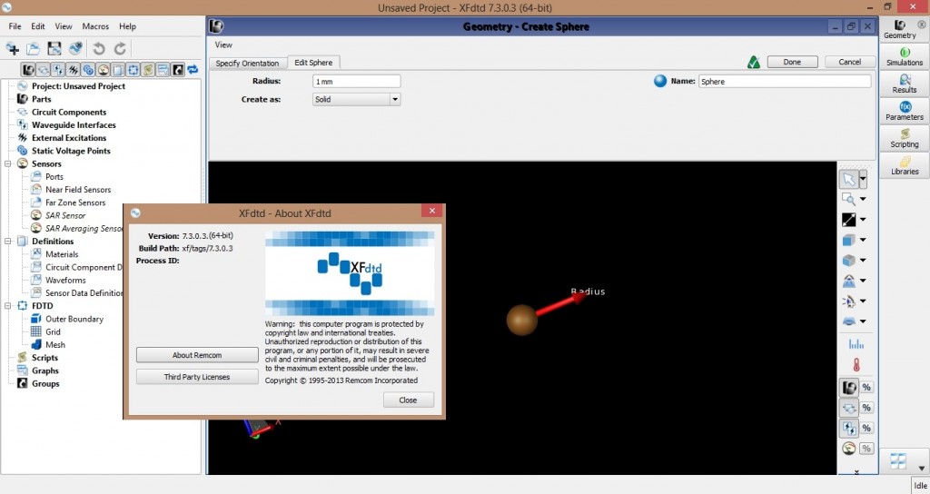Click the blue sync arrows icon
Screen dimensions: 930x494
[193, 70]
